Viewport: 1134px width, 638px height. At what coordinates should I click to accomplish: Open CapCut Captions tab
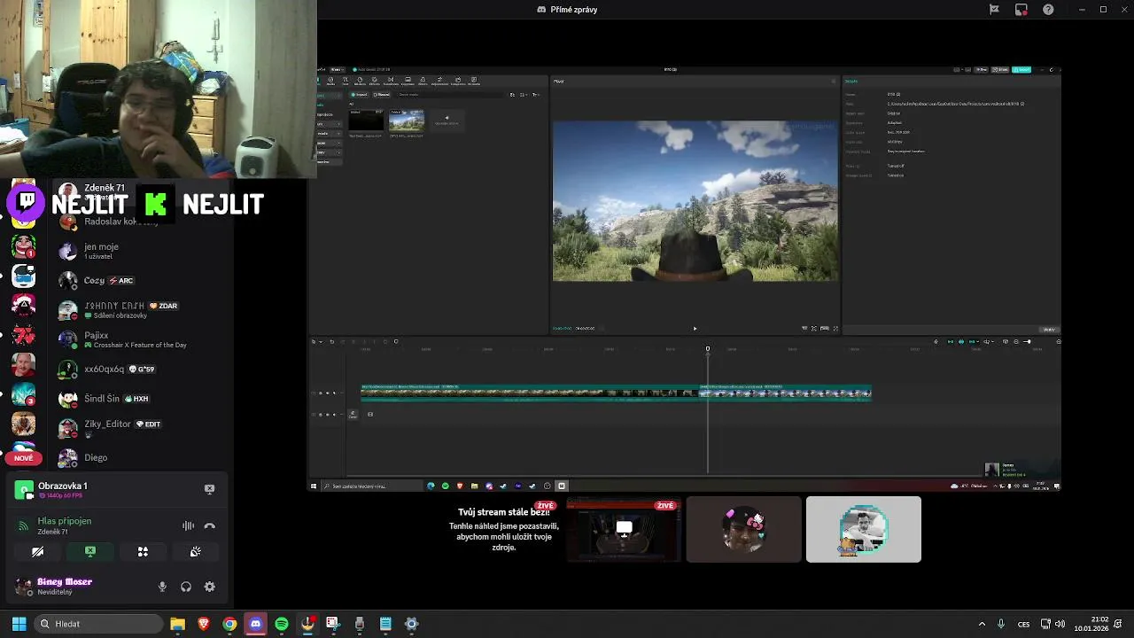coord(408,82)
